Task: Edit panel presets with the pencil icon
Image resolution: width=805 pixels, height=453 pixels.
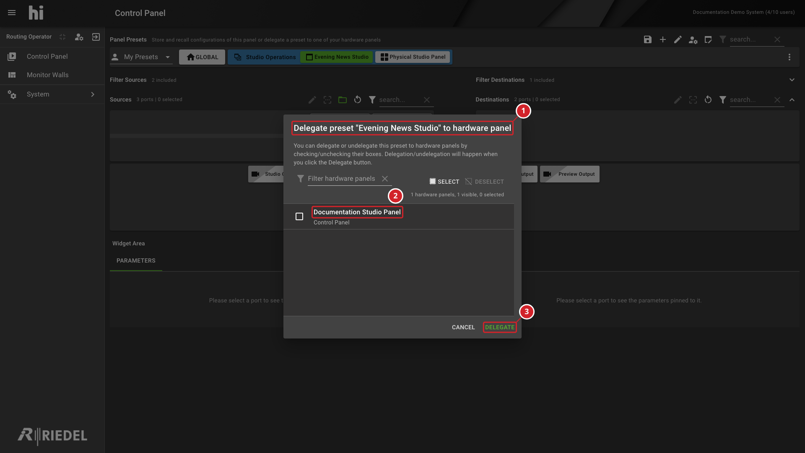Action: pyautogui.click(x=678, y=39)
